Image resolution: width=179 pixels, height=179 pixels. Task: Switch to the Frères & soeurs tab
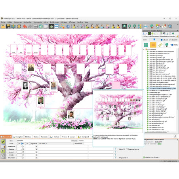69,137
